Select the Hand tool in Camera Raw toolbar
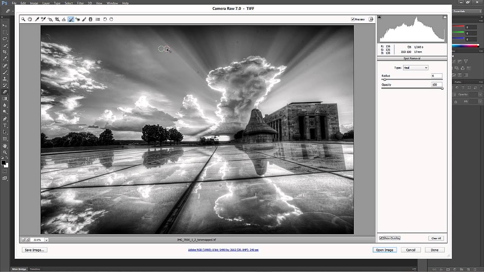Image resolution: width=484 pixels, height=272 pixels. click(x=30, y=19)
